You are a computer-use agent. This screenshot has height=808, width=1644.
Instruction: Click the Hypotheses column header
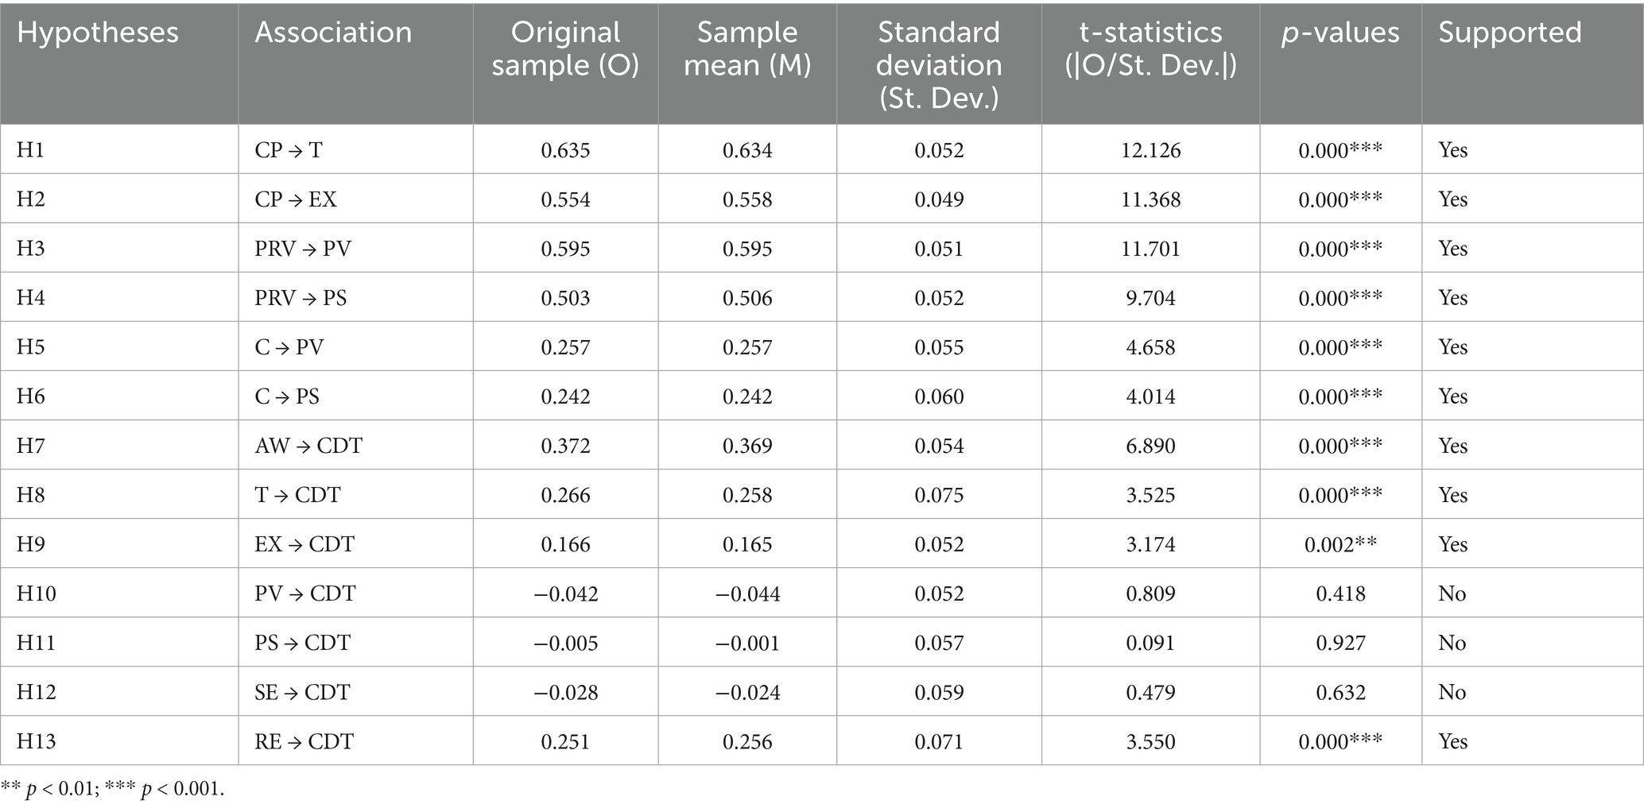[x=98, y=33]
